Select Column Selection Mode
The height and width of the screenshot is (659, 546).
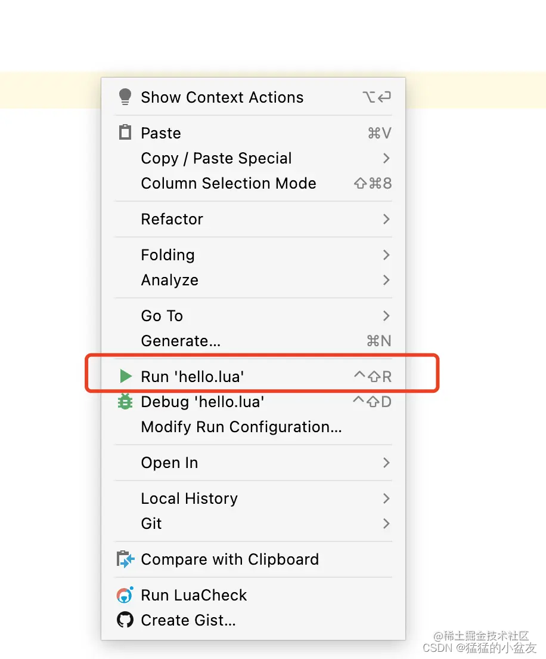[x=228, y=183]
